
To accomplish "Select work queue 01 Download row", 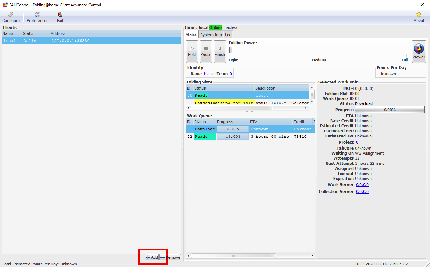I will point(250,129).
